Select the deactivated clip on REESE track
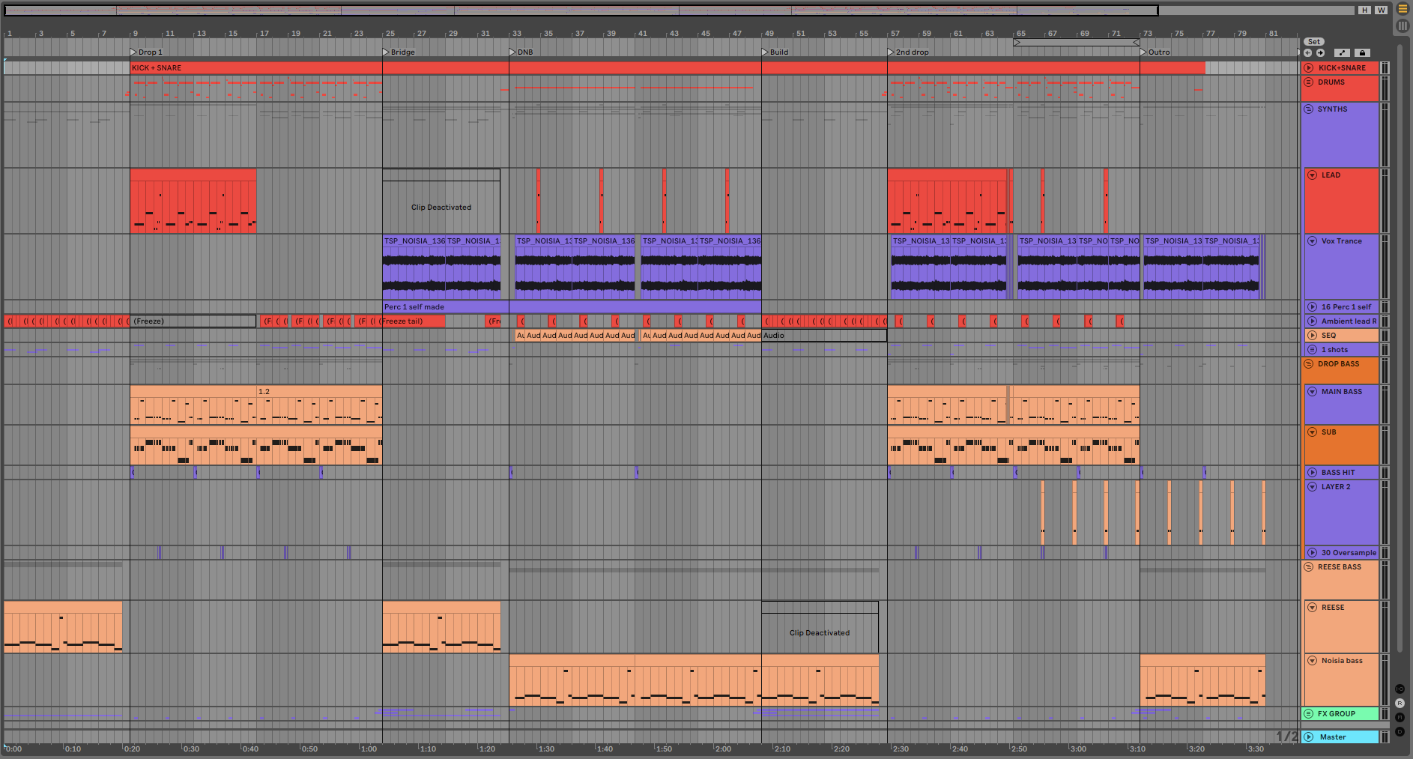Screen dimensions: 1413x759 point(820,627)
